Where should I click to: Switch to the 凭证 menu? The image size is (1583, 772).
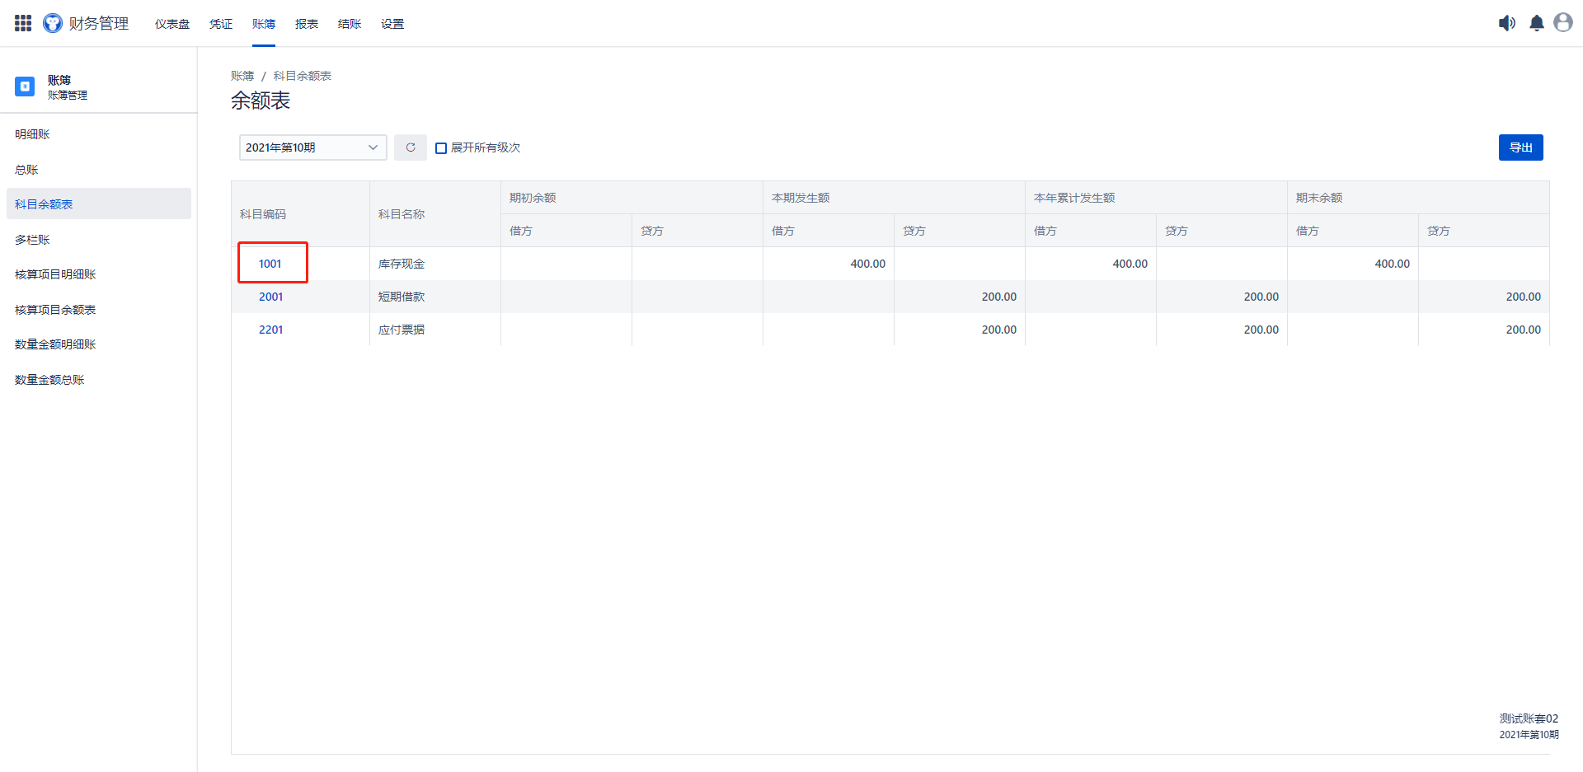(x=221, y=24)
